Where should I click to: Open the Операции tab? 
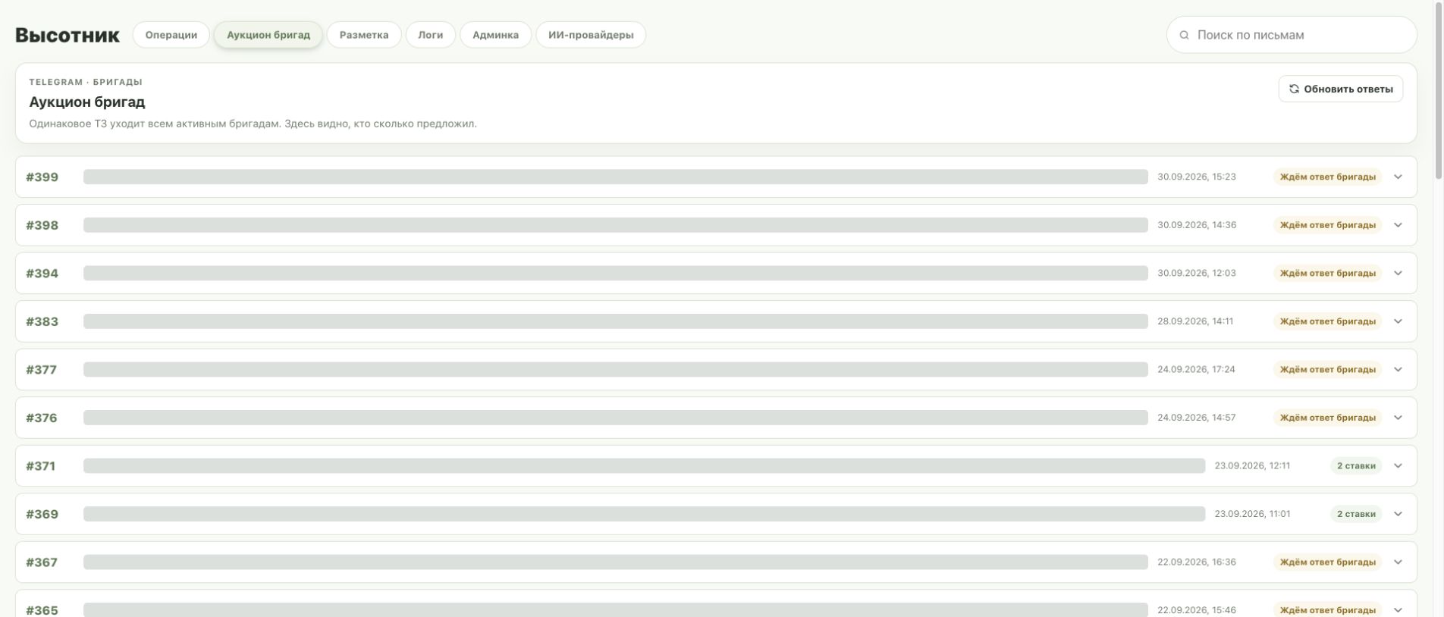point(171,35)
